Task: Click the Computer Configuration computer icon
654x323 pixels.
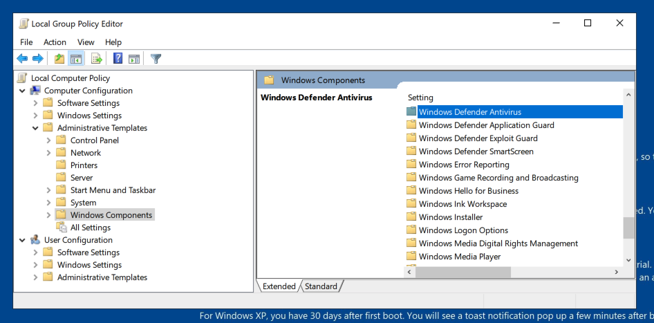Action: pos(35,91)
